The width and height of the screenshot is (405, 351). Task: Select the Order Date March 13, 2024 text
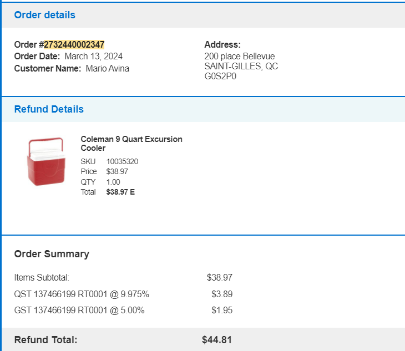tap(94, 56)
